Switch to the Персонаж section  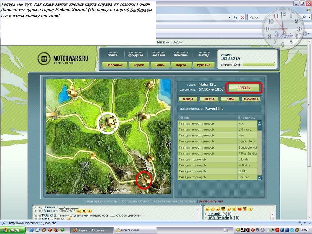pos(115,65)
